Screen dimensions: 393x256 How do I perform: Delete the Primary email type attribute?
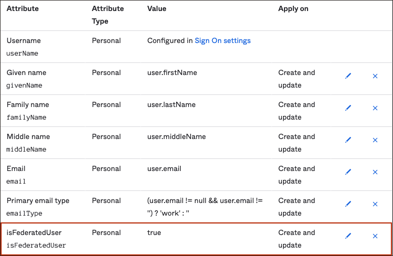(375, 204)
